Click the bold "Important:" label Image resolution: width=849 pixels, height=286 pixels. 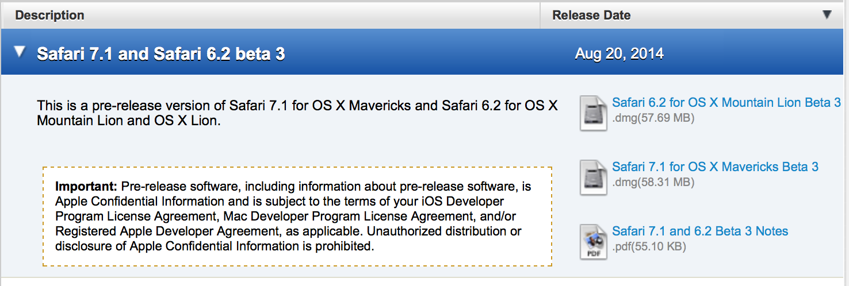[x=86, y=187]
